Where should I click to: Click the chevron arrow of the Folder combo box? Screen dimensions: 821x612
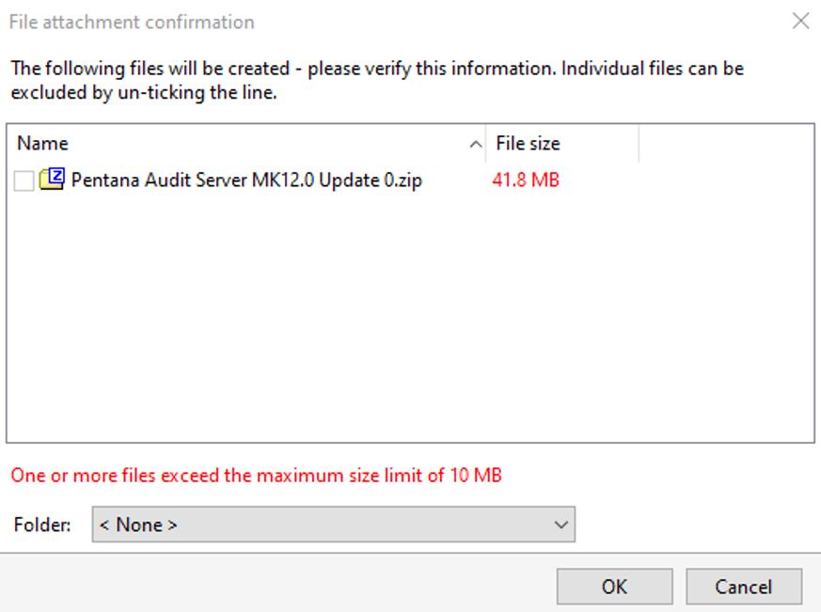coord(561,525)
